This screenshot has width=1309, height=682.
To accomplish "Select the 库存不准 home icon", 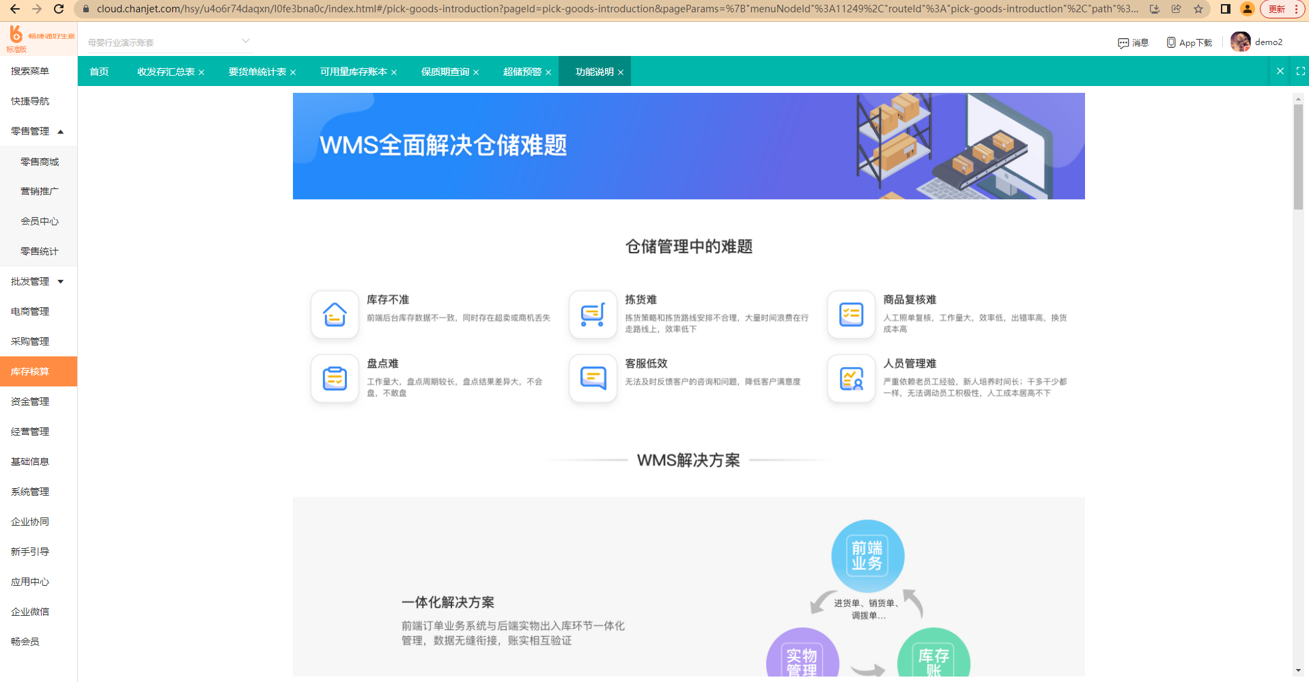I will 334,315.
